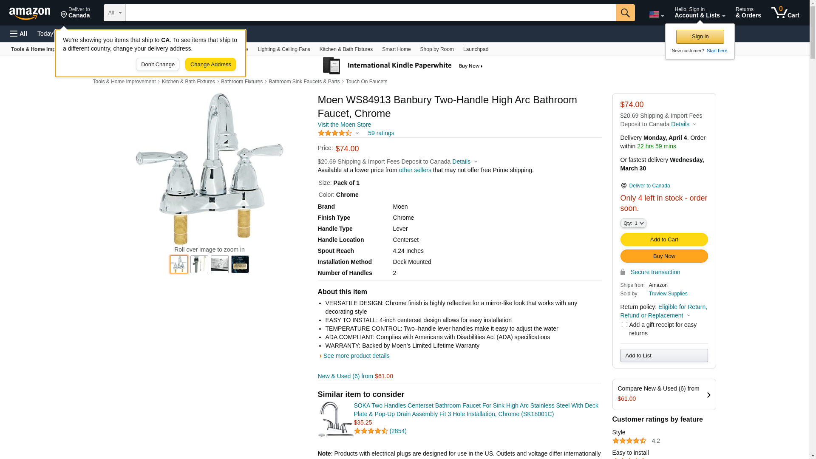
Task: Open the Qty quantity dropdown
Action: click(633, 223)
